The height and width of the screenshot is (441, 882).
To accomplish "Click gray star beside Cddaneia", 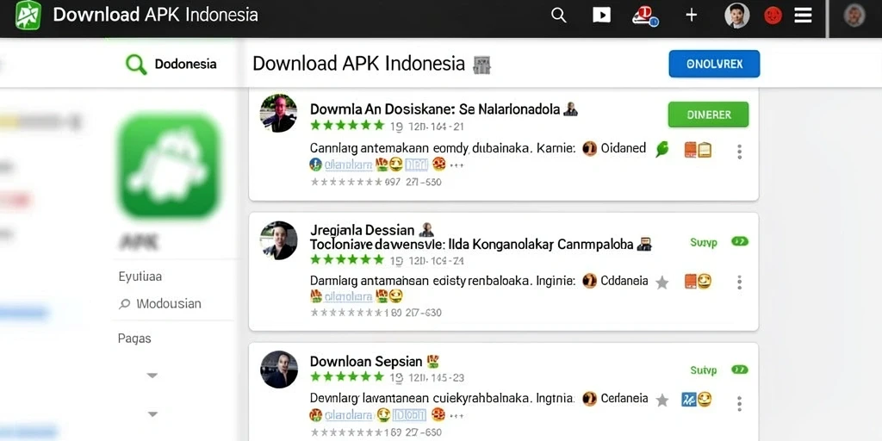I will (662, 283).
